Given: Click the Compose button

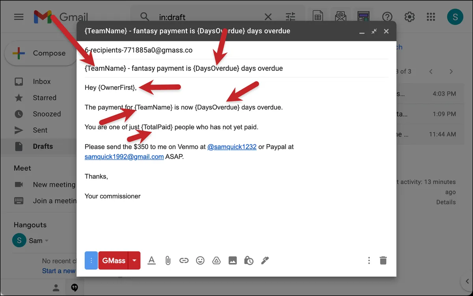Looking at the screenshot, I should point(41,53).
